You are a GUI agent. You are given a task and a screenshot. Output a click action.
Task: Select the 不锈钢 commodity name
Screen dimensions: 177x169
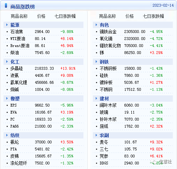coord(106,89)
